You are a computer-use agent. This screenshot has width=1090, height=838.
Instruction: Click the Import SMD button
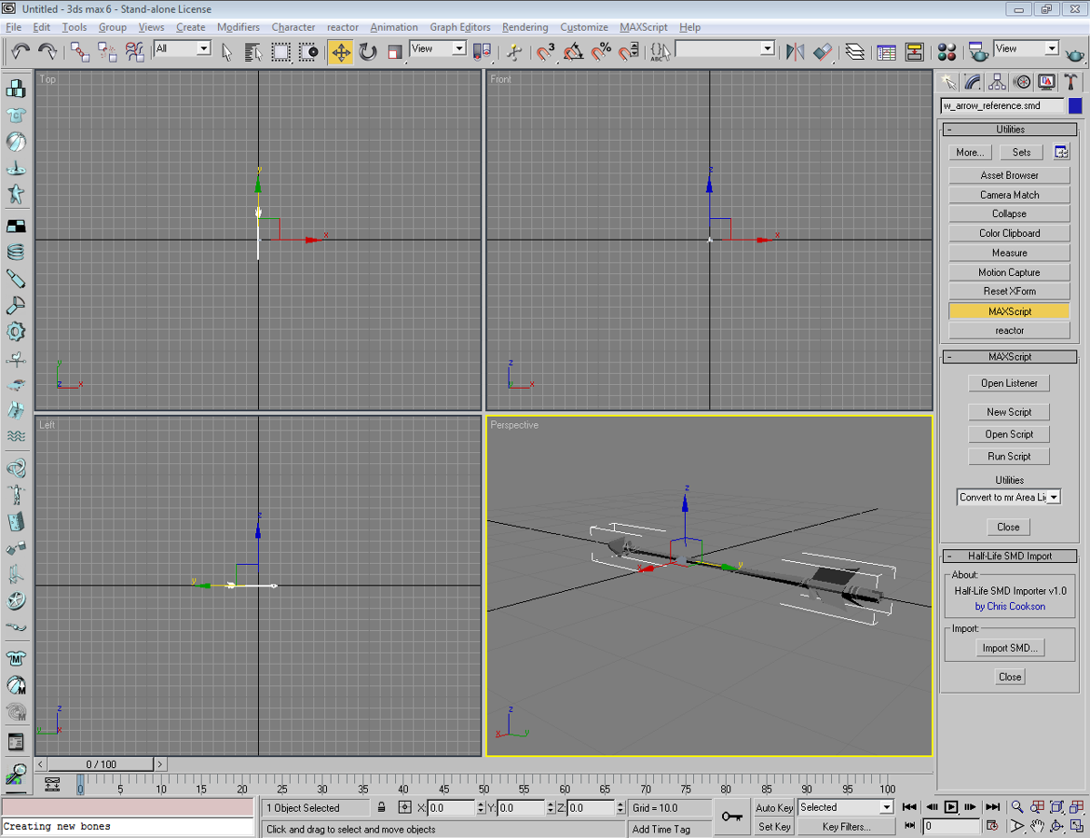[x=1009, y=646]
